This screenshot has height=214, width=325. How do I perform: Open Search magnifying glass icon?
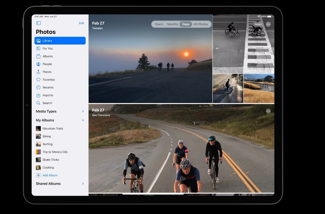pyautogui.click(x=38, y=103)
